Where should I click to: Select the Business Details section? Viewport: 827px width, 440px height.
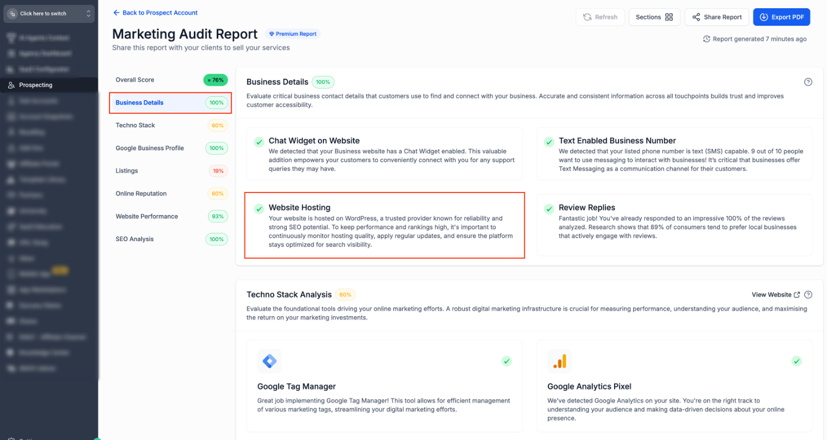[170, 103]
